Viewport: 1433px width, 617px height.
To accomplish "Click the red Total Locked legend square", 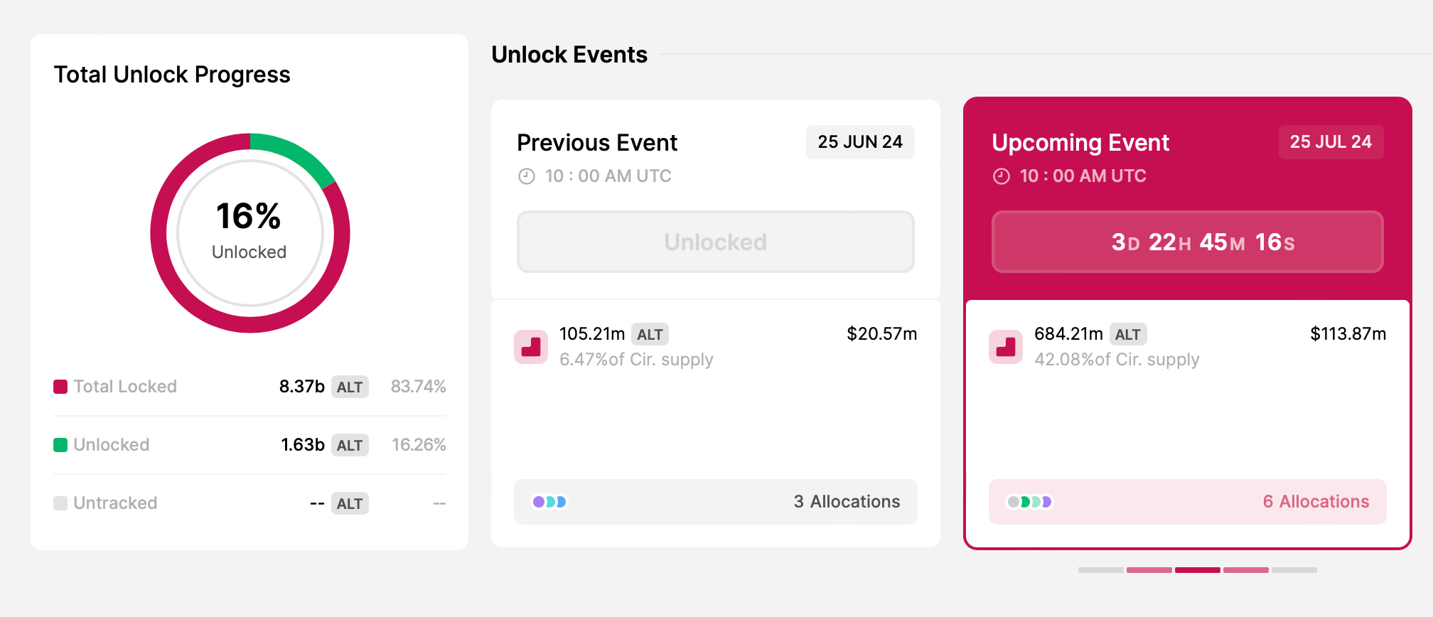I will (x=60, y=387).
